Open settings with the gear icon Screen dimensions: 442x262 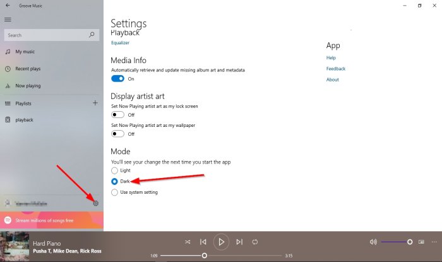(96, 203)
